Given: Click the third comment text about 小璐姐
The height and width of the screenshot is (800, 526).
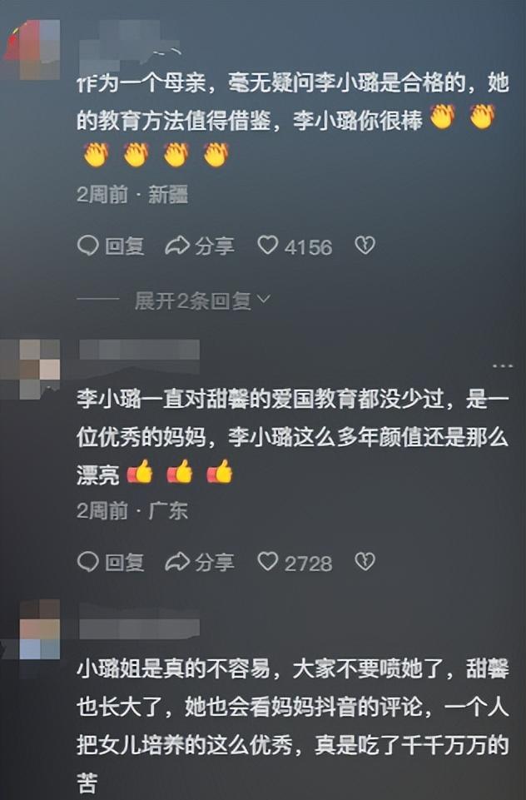Looking at the screenshot, I should point(293,726).
